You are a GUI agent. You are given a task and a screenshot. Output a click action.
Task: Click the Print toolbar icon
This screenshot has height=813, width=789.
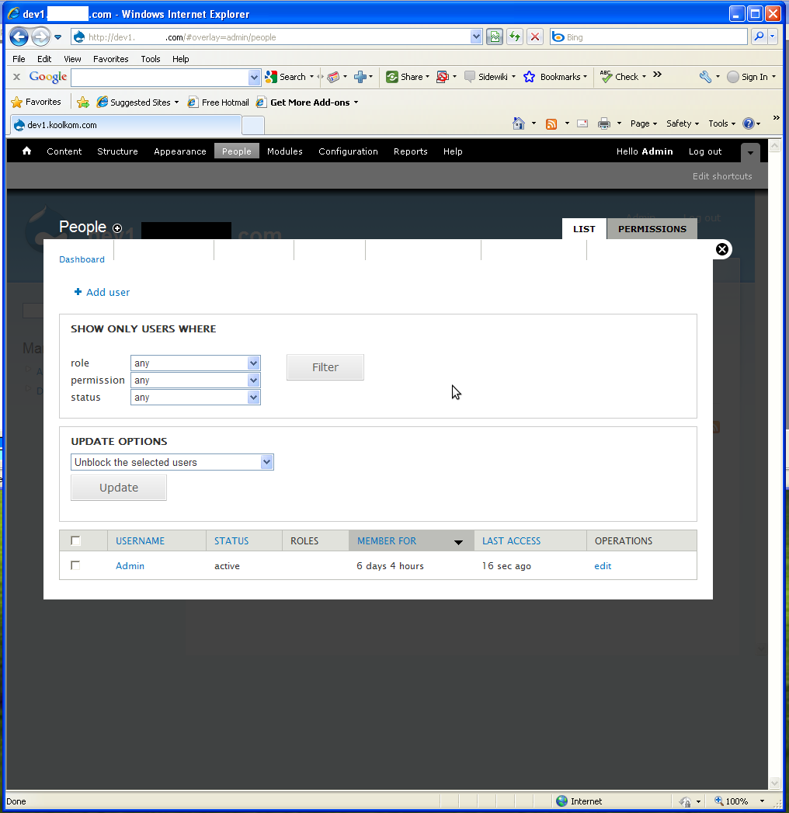point(604,123)
